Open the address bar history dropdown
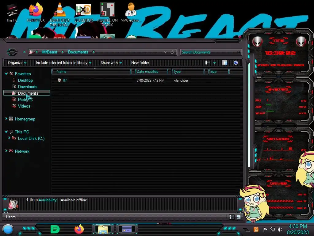This screenshot has height=236, width=314. pos(165,52)
